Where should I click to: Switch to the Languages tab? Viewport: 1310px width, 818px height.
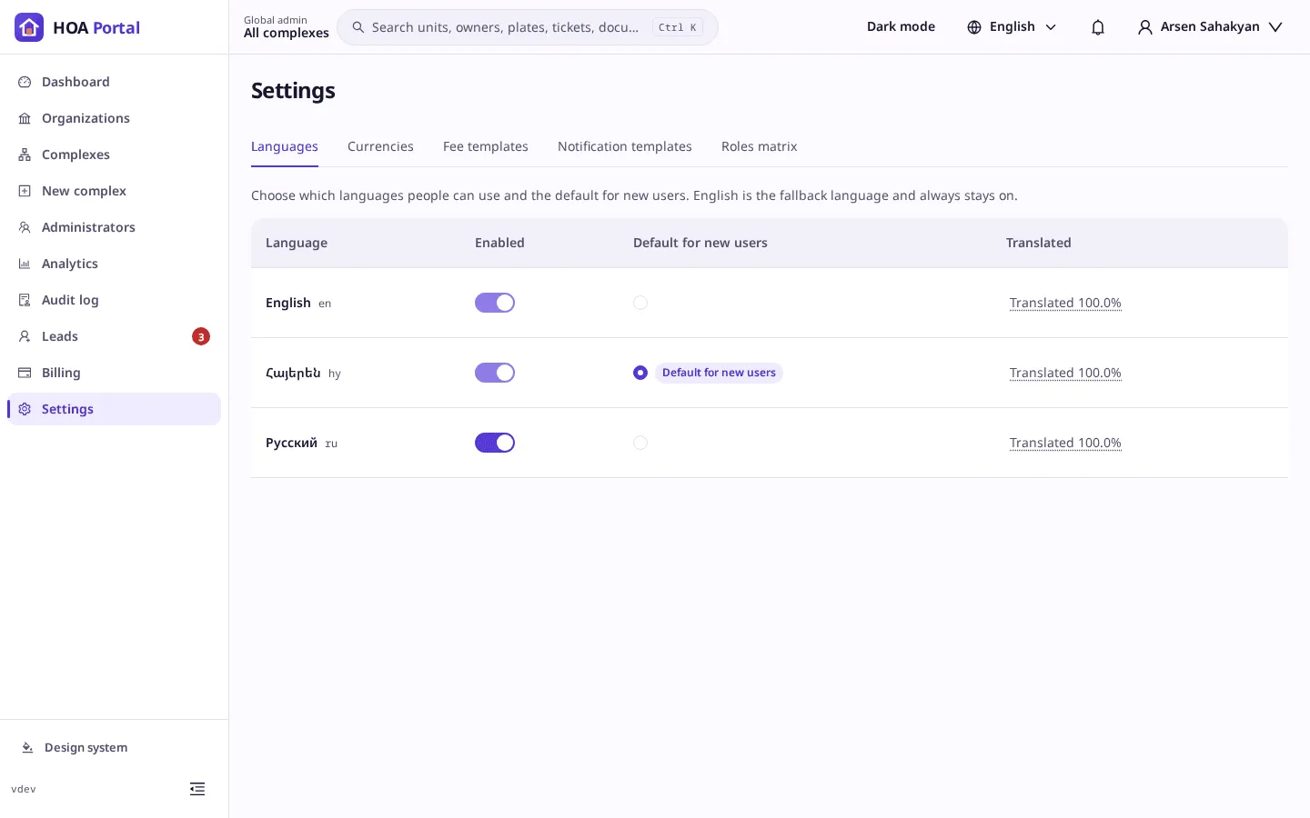click(285, 146)
